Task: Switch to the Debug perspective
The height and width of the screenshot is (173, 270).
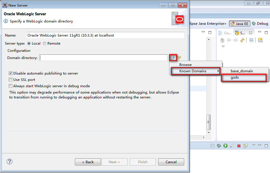Action: point(260,24)
